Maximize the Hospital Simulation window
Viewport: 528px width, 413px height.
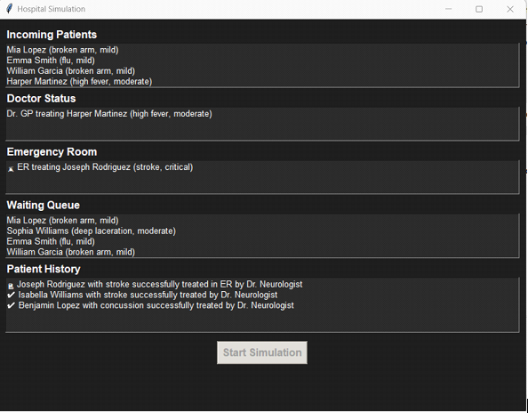479,9
